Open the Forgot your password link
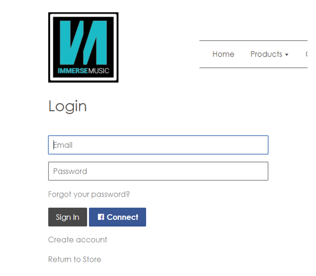Image resolution: width=316 pixels, height=276 pixels. click(x=89, y=194)
